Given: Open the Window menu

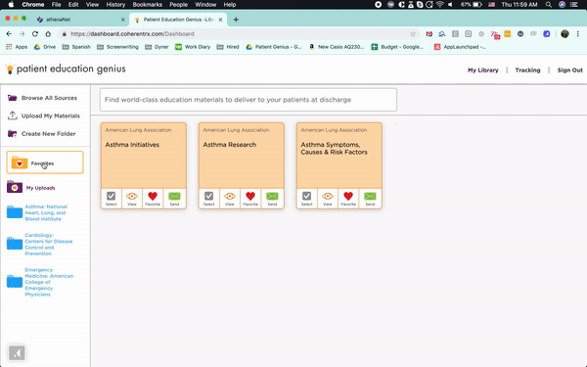Looking at the screenshot, I should tap(205, 5).
